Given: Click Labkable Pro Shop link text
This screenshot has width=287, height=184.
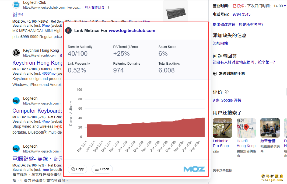Looking at the screenshot, I should click(x=221, y=143).
